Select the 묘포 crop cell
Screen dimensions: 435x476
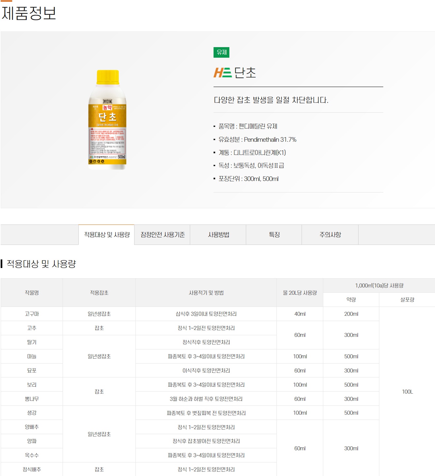(x=32, y=371)
